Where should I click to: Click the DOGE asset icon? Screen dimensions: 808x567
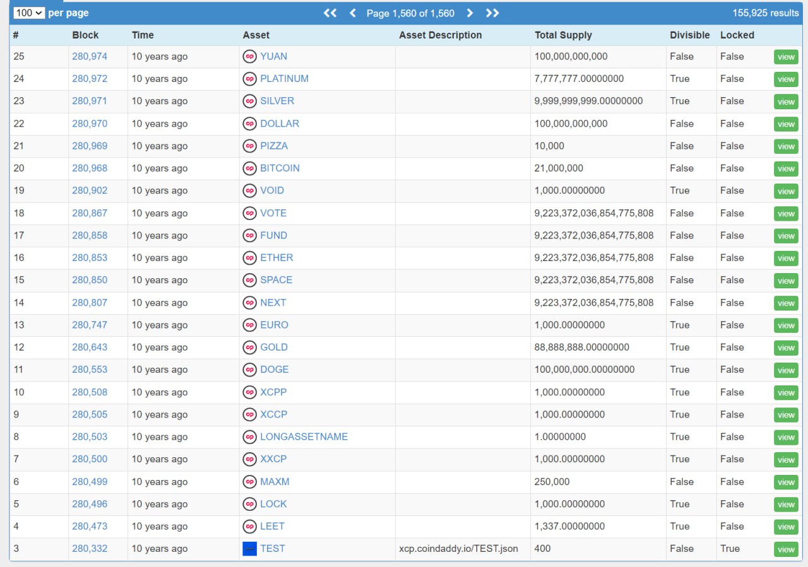click(x=250, y=370)
